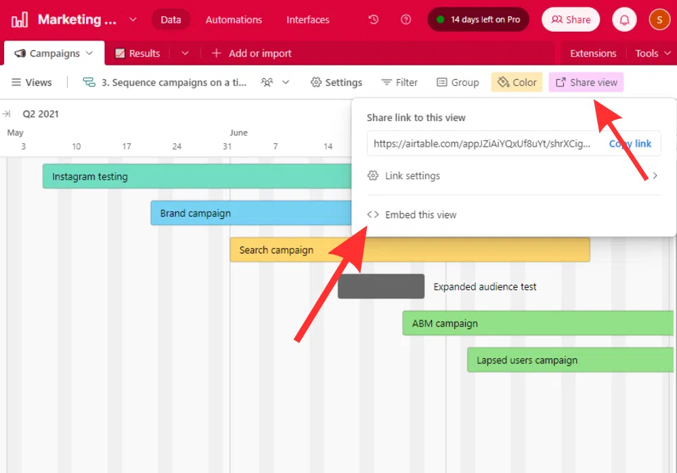
Task: Open the Color options
Action: pos(517,82)
